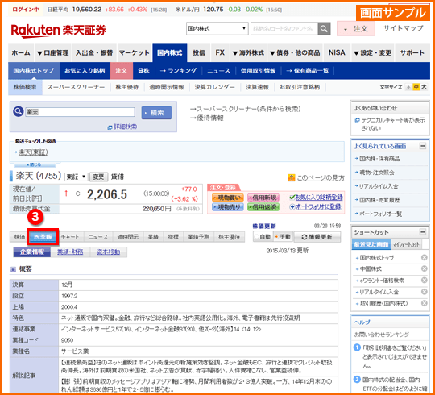Open 優待情報 link below screener link
435x395 pixels.
207,118
